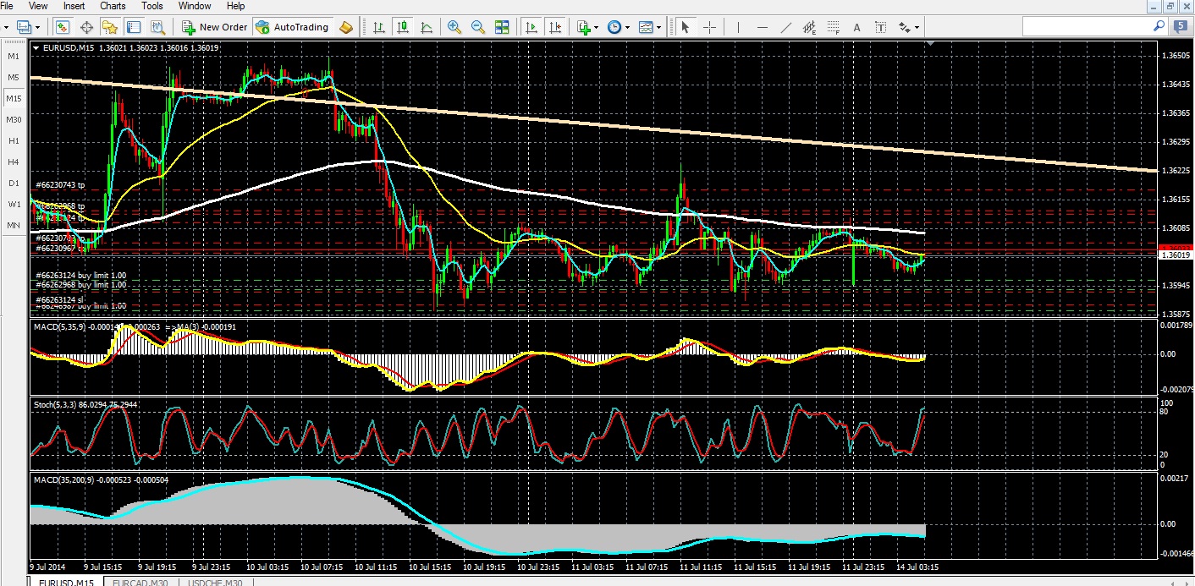Select the Crosshair tool

tap(709, 27)
